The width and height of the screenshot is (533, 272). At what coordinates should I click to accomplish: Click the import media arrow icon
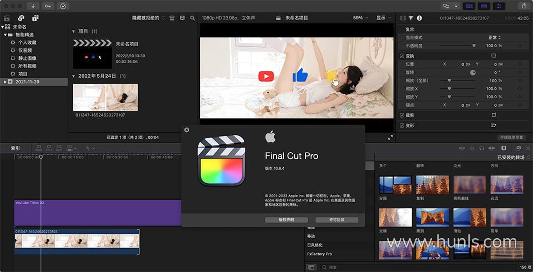click(x=34, y=6)
